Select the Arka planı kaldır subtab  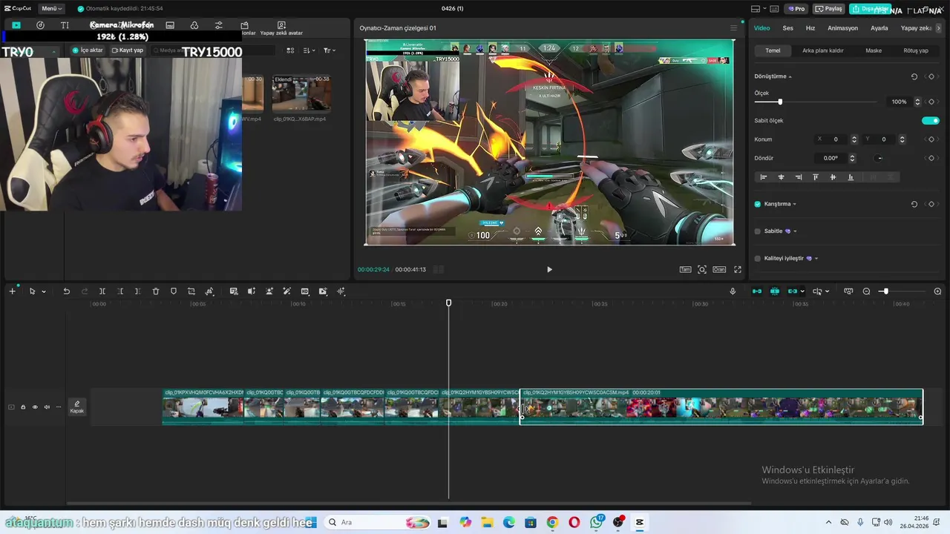(822, 50)
